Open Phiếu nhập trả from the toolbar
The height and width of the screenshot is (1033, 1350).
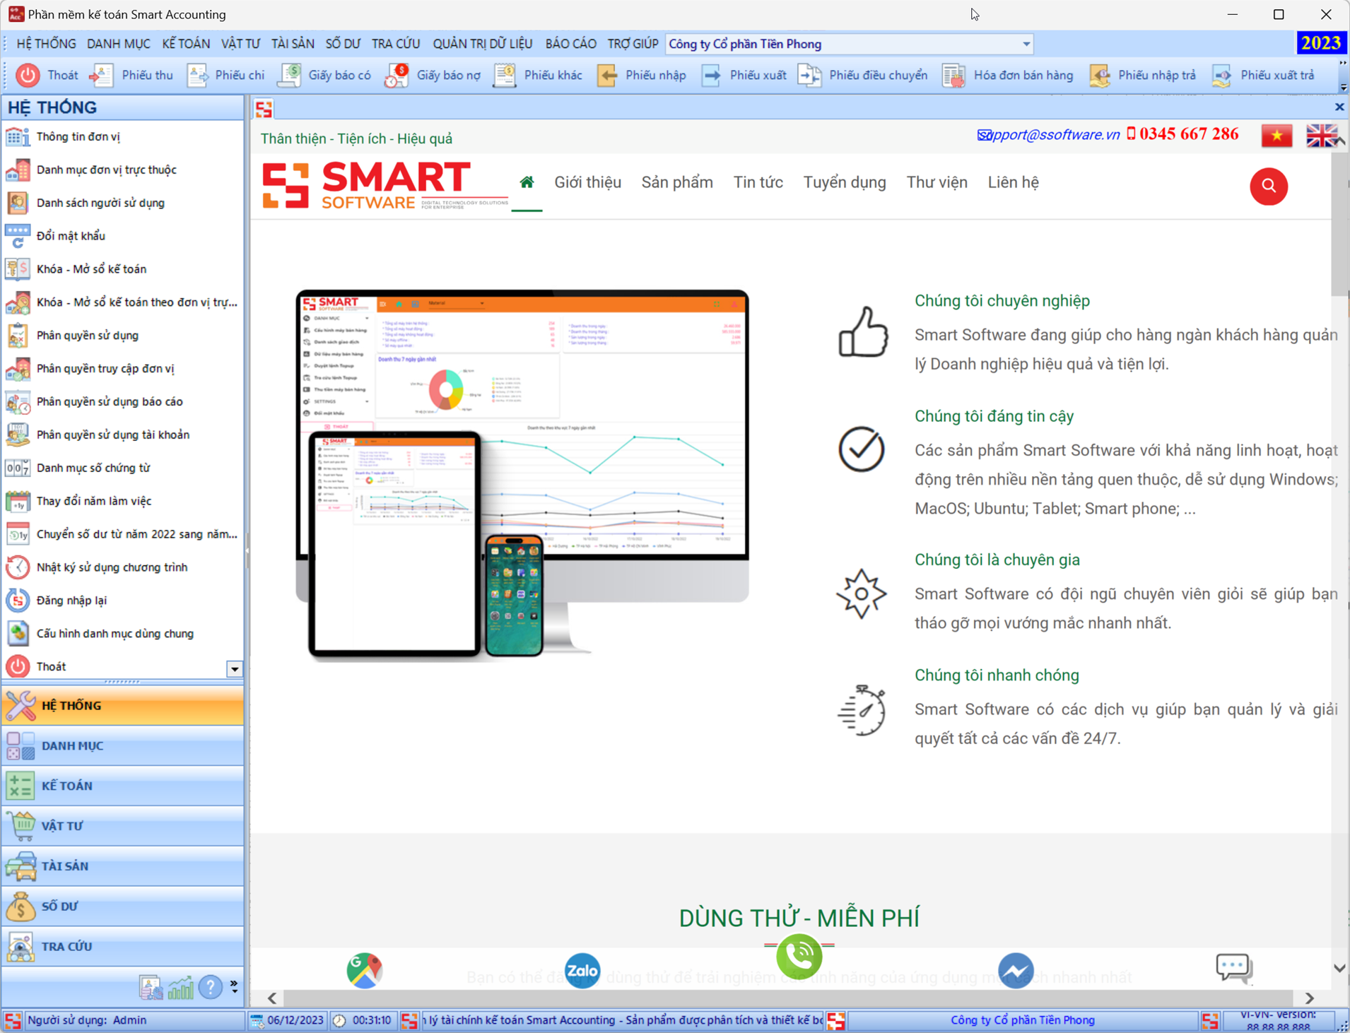(x=1143, y=75)
